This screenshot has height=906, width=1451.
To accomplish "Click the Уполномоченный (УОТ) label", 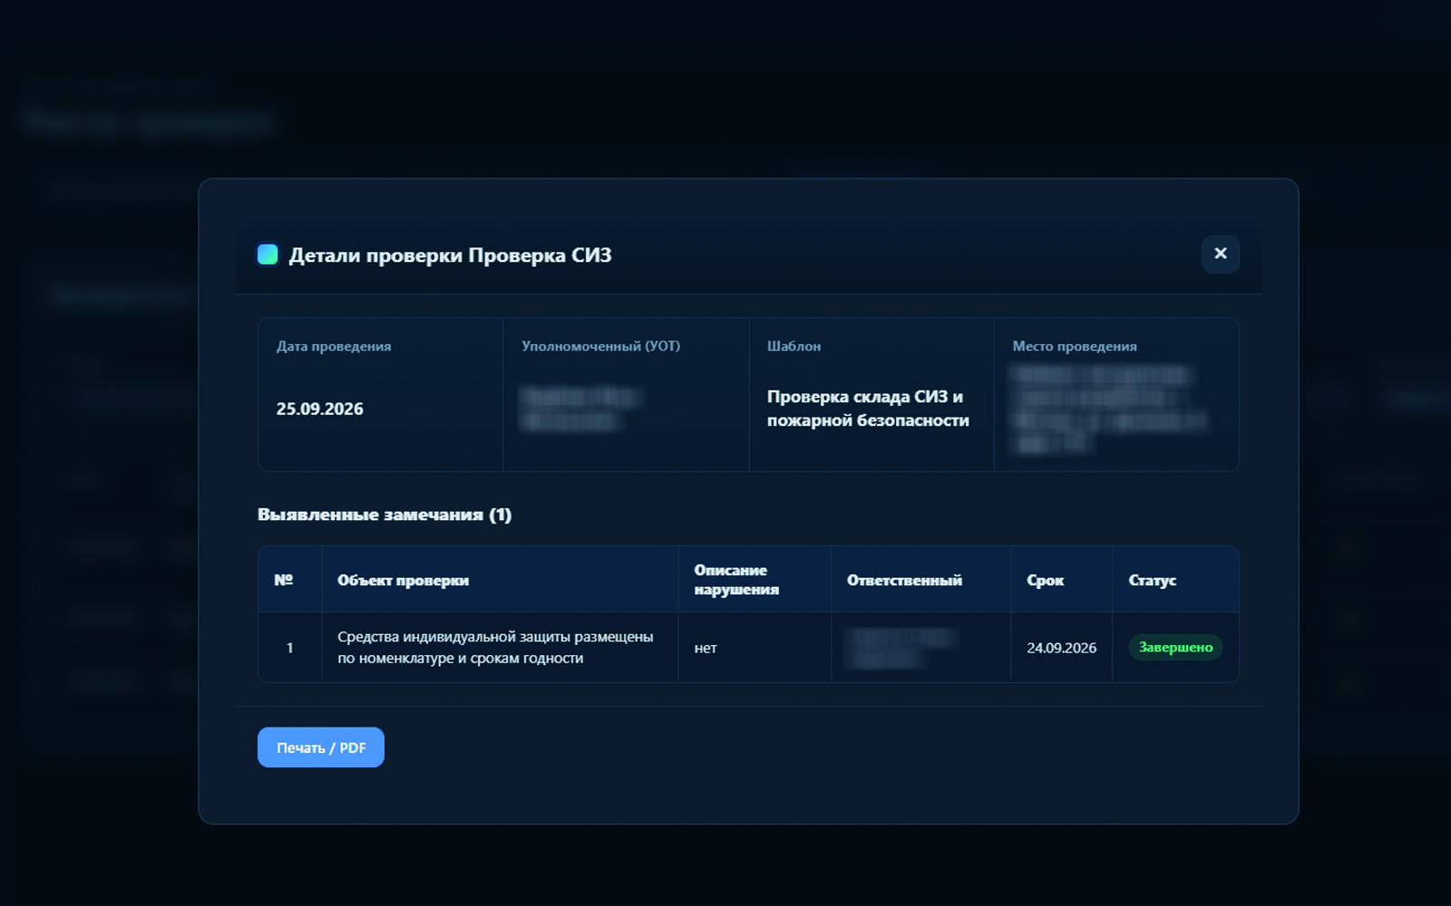I will 600,346.
